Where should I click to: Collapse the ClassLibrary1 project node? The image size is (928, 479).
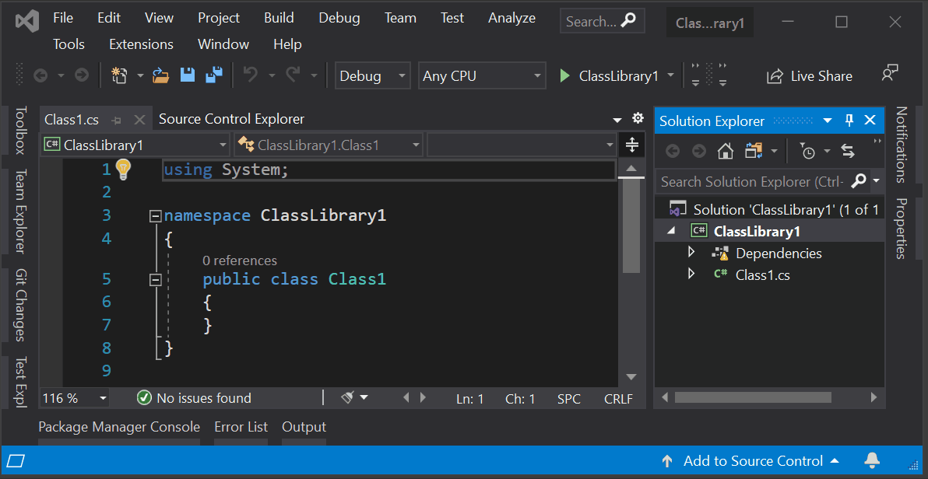(x=670, y=231)
